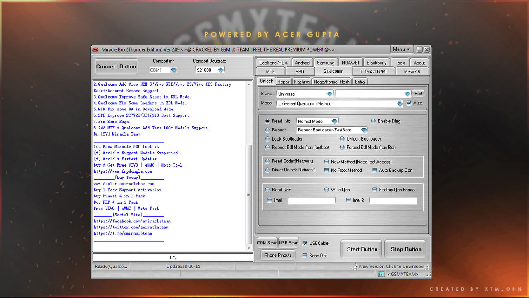This screenshot has width=529, height=298.
Task: Switch to the Coolsand/RDA tab
Action: click(x=273, y=63)
